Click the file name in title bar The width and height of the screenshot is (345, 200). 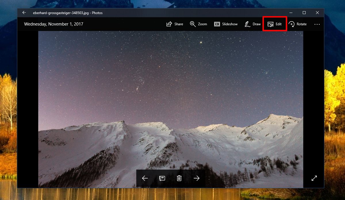[68, 13]
